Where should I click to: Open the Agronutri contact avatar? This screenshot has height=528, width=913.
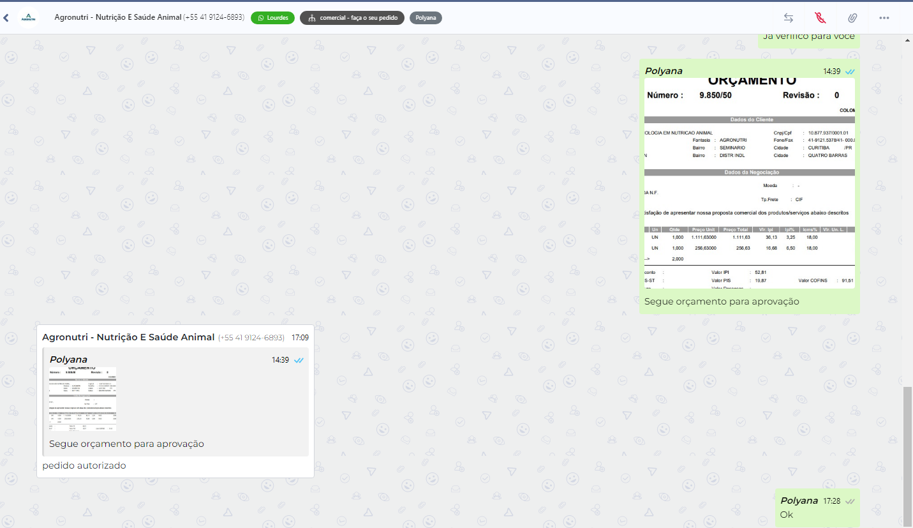tap(28, 18)
